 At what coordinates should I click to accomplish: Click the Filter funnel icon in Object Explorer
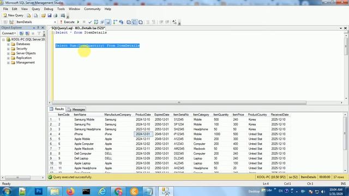pos(39,33)
